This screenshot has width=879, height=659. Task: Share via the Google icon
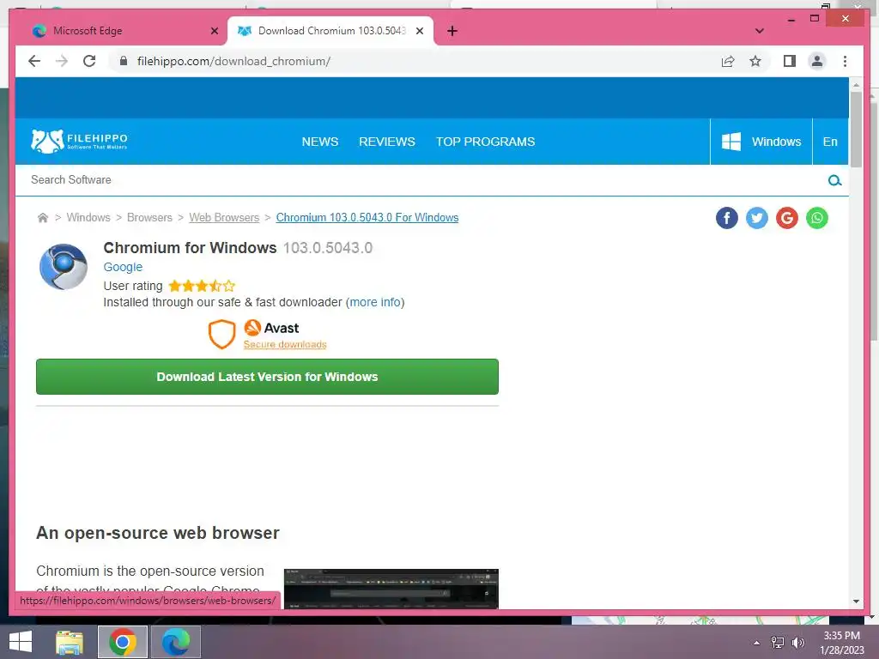point(786,218)
